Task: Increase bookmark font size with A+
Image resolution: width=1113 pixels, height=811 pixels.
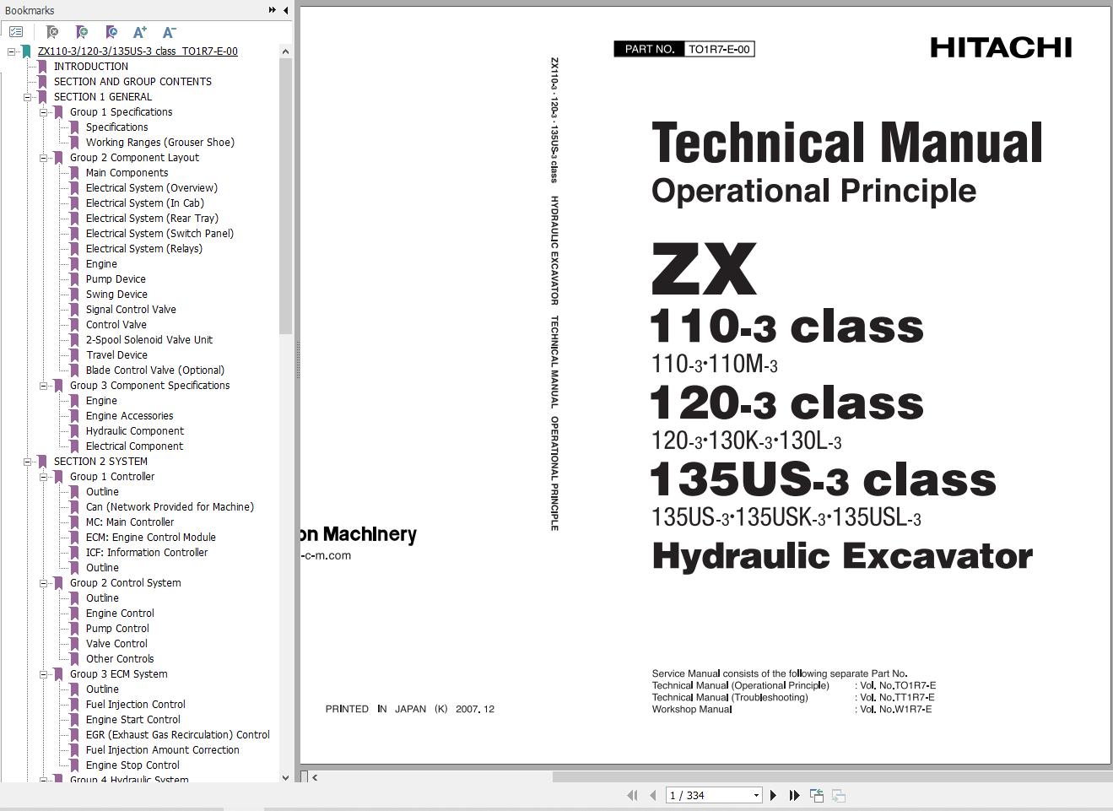Action: tap(140, 32)
